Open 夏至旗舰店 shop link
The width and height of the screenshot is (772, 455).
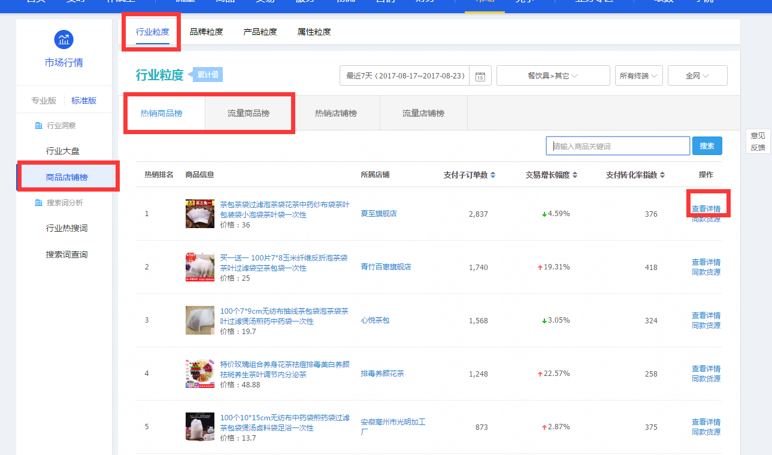[379, 214]
